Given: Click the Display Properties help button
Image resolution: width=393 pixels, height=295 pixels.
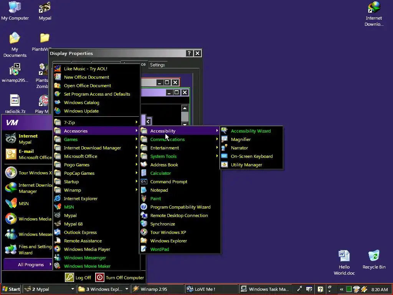Looking at the screenshot, I should click(189, 53).
